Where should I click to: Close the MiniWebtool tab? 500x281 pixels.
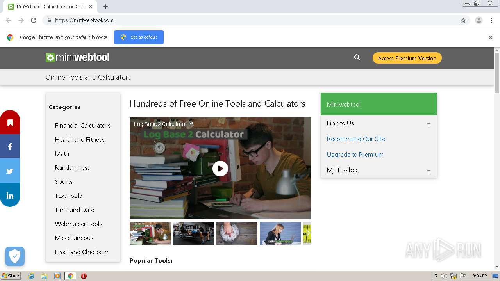[91, 7]
